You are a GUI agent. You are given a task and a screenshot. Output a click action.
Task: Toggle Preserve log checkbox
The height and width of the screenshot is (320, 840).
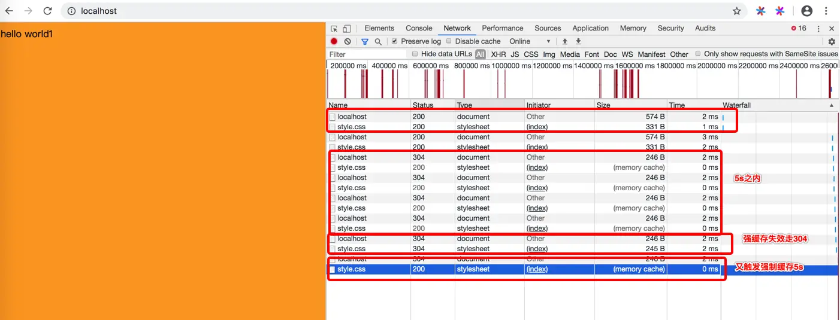(394, 41)
